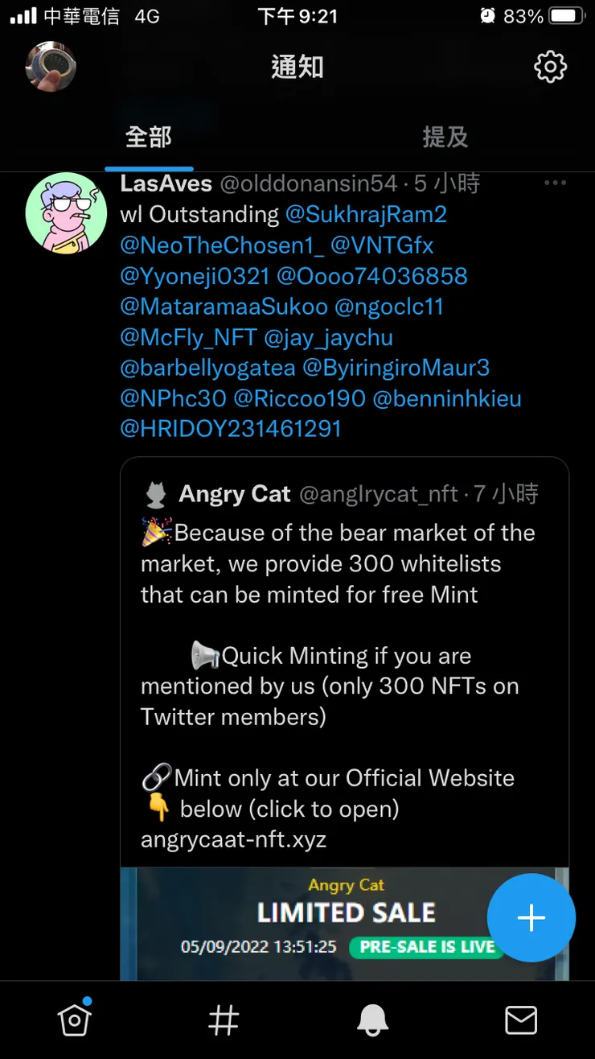The image size is (595, 1059).
Task: Open the profile avatar menu
Action: (51, 67)
